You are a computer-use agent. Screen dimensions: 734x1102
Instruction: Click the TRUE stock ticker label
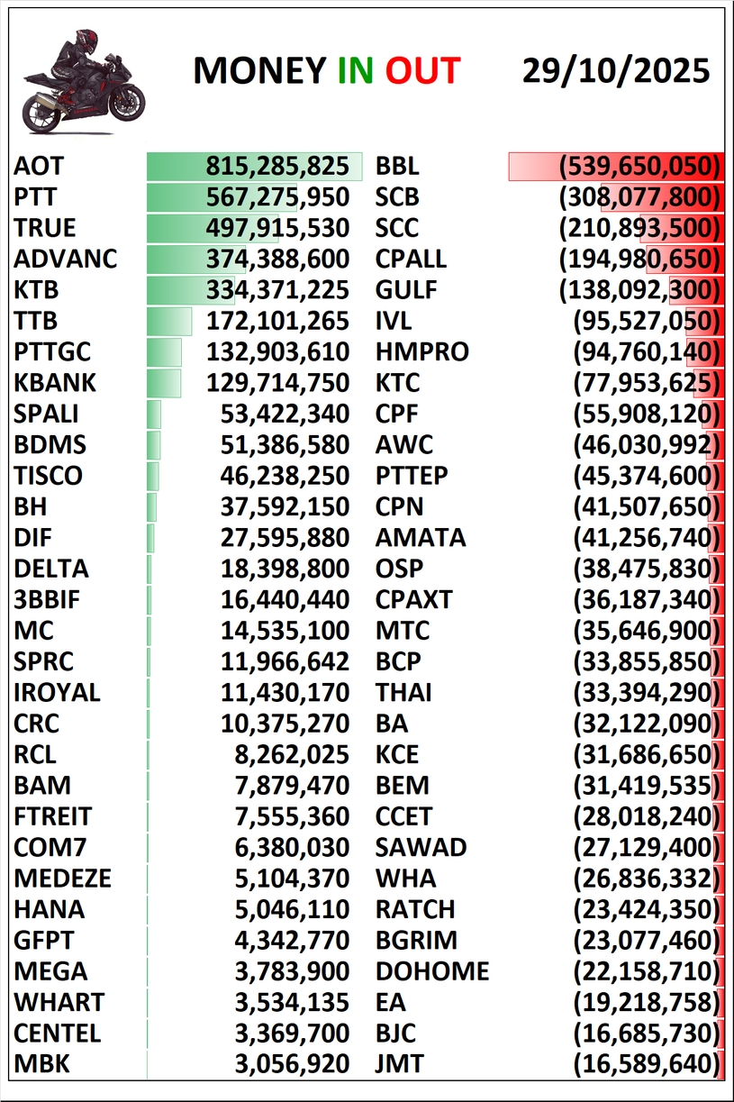[45, 228]
